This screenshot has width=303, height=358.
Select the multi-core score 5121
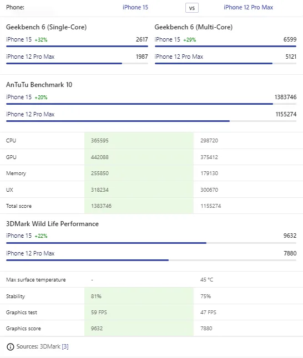pos(291,57)
